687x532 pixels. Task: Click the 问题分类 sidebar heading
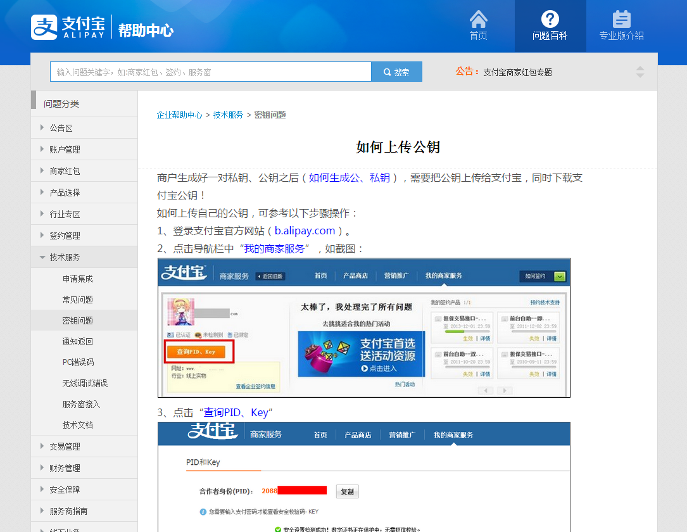[61, 104]
